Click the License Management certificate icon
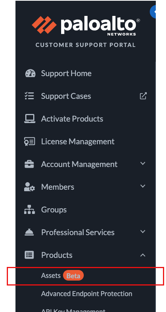Viewport: 166px width, 312px height. point(29,142)
